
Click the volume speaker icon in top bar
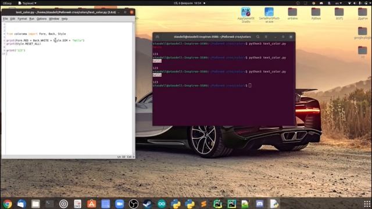(x=355, y=3)
